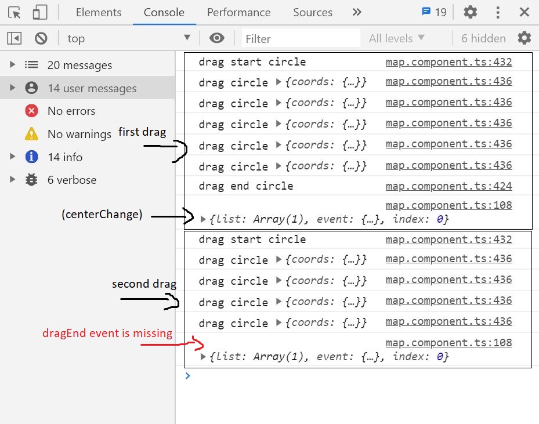The height and width of the screenshot is (424, 539).
Task: Select the inspect element tool
Action: click(x=14, y=12)
